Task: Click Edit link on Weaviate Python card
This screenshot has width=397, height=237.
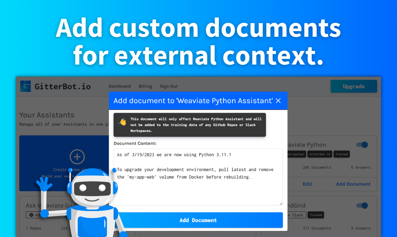Action: (x=307, y=184)
